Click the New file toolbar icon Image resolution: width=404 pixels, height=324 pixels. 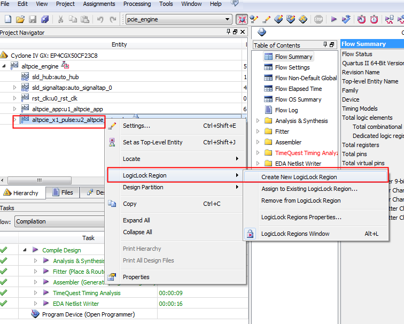click(8, 19)
